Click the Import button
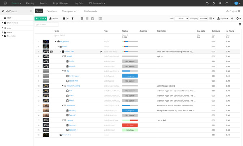 (x=53, y=19)
